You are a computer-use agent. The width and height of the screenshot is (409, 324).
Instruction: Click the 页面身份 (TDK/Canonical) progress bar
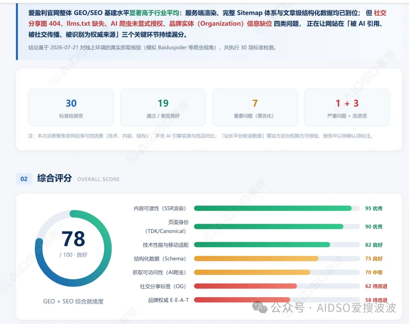click(277, 226)
